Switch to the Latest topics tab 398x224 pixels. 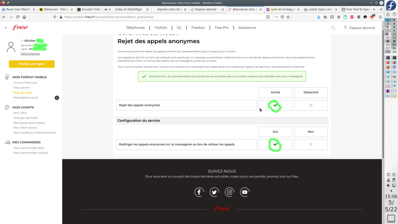(x=320, y=9)
